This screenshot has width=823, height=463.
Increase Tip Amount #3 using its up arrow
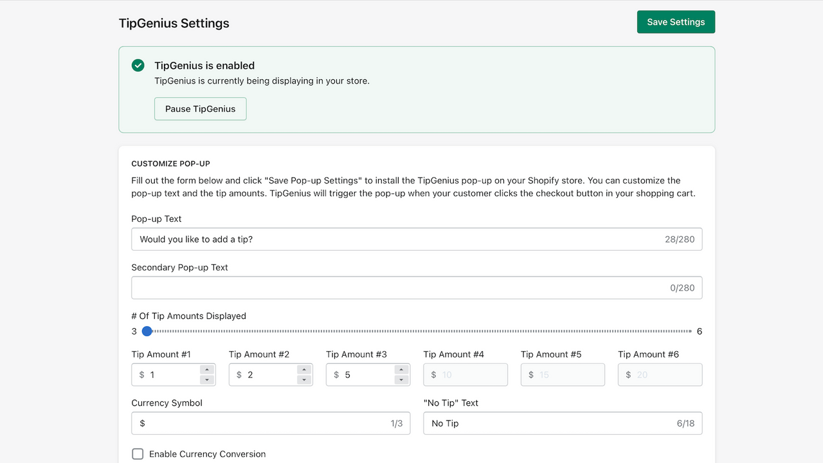click(401, 370)
